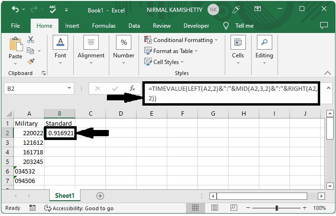Screen dimensions: 336x216
Task: Switch to the Home tab
Action: (45, 26)
